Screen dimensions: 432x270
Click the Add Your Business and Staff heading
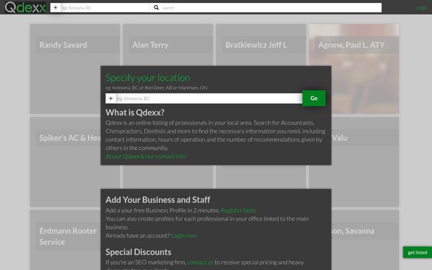158,200
